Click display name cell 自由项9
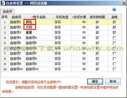 39,64
